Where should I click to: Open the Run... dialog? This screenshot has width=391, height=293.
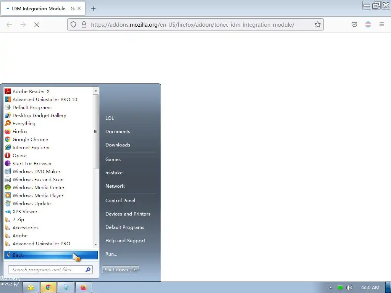click(111, 254)
